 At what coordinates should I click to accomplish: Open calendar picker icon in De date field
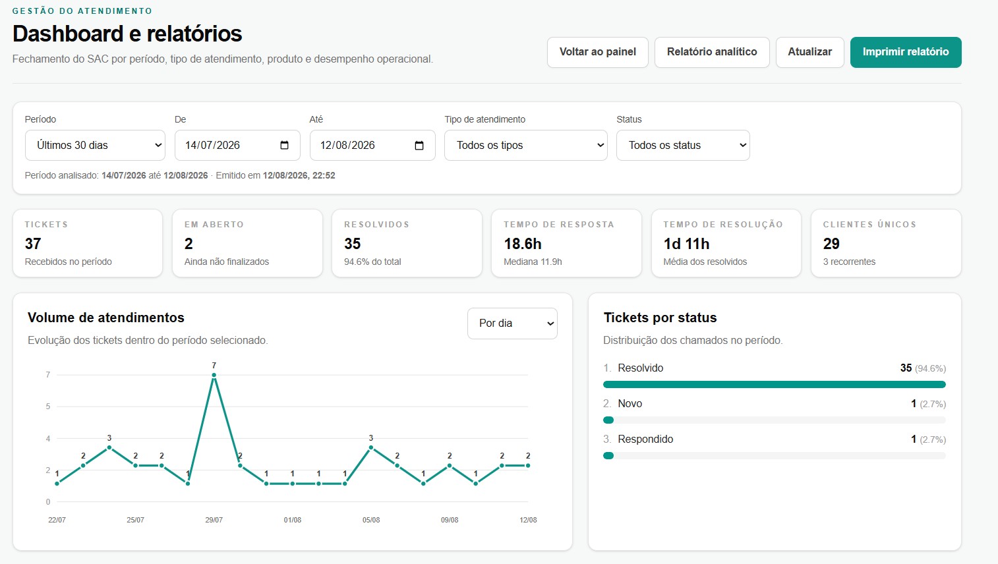click(x=284, y=145)
